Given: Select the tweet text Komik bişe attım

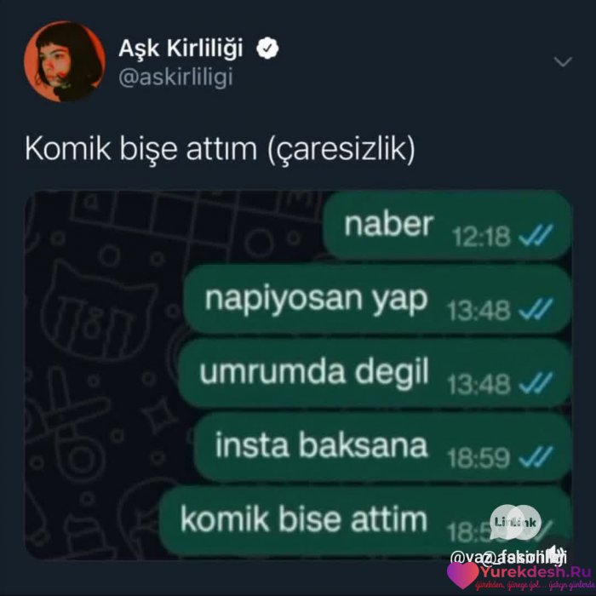Looking at the screenshot, I should [x=140, y=149].
